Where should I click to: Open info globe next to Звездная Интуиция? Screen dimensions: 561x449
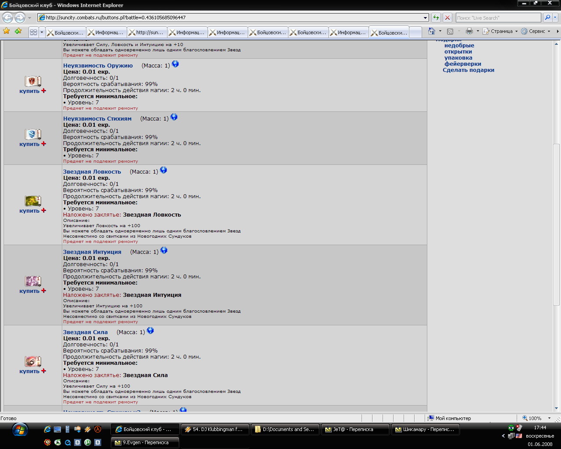(x=164, y=250)
